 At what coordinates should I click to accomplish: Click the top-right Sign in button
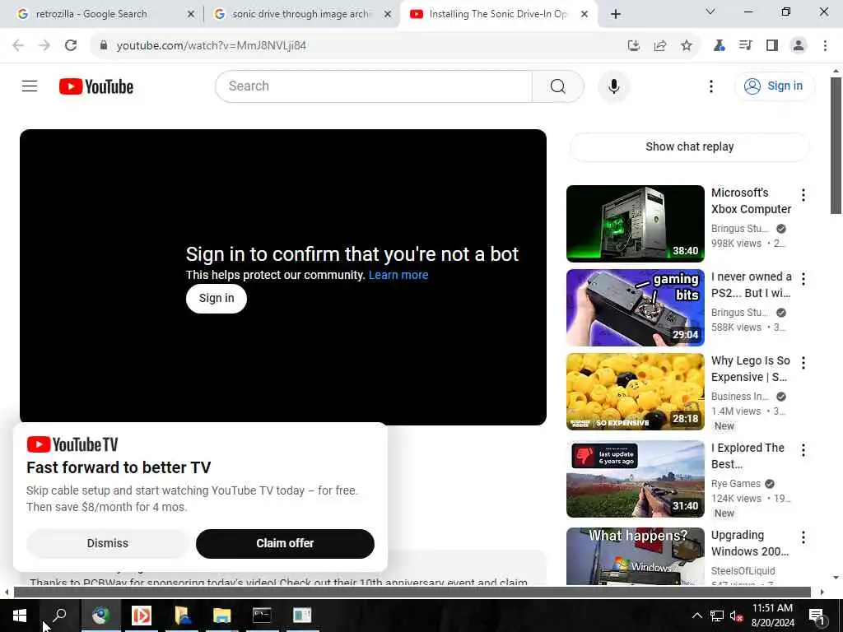[774, 86]
